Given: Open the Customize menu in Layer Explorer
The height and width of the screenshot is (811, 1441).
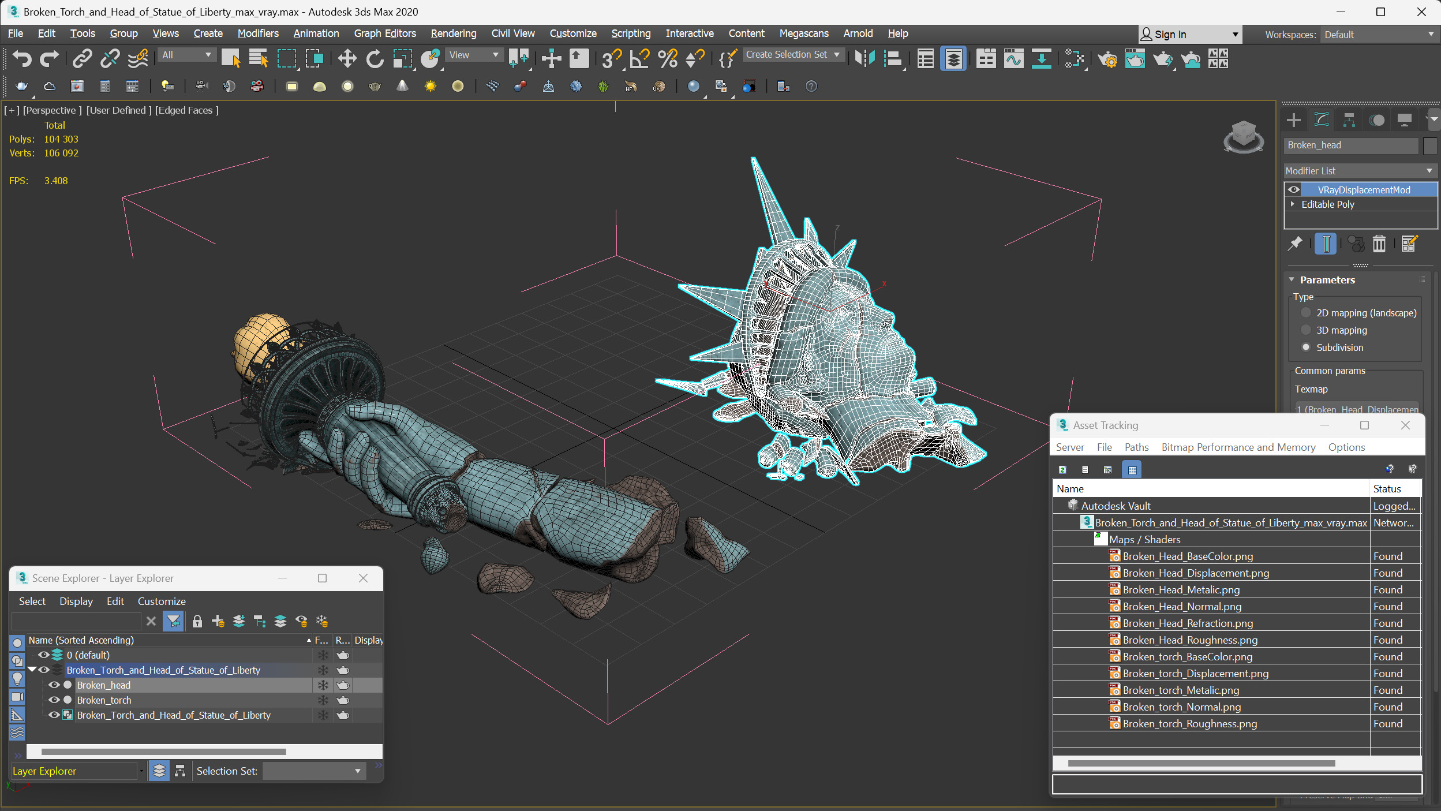Looking at the screenshot, I should pyautogui.click(x=162, y=601).
